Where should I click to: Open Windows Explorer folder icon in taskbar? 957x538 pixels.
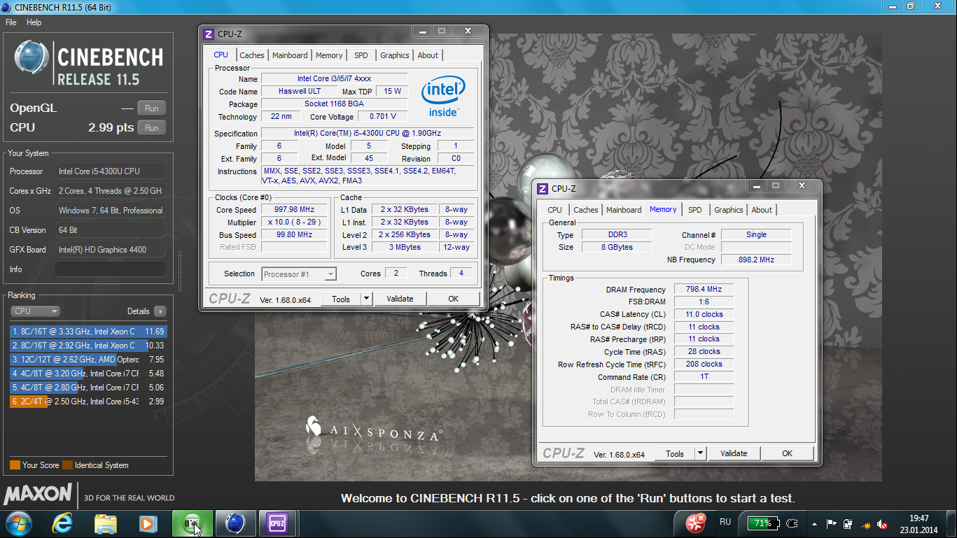[106, 523]
